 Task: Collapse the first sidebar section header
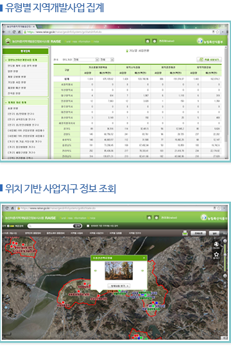(x=26, y=60)
